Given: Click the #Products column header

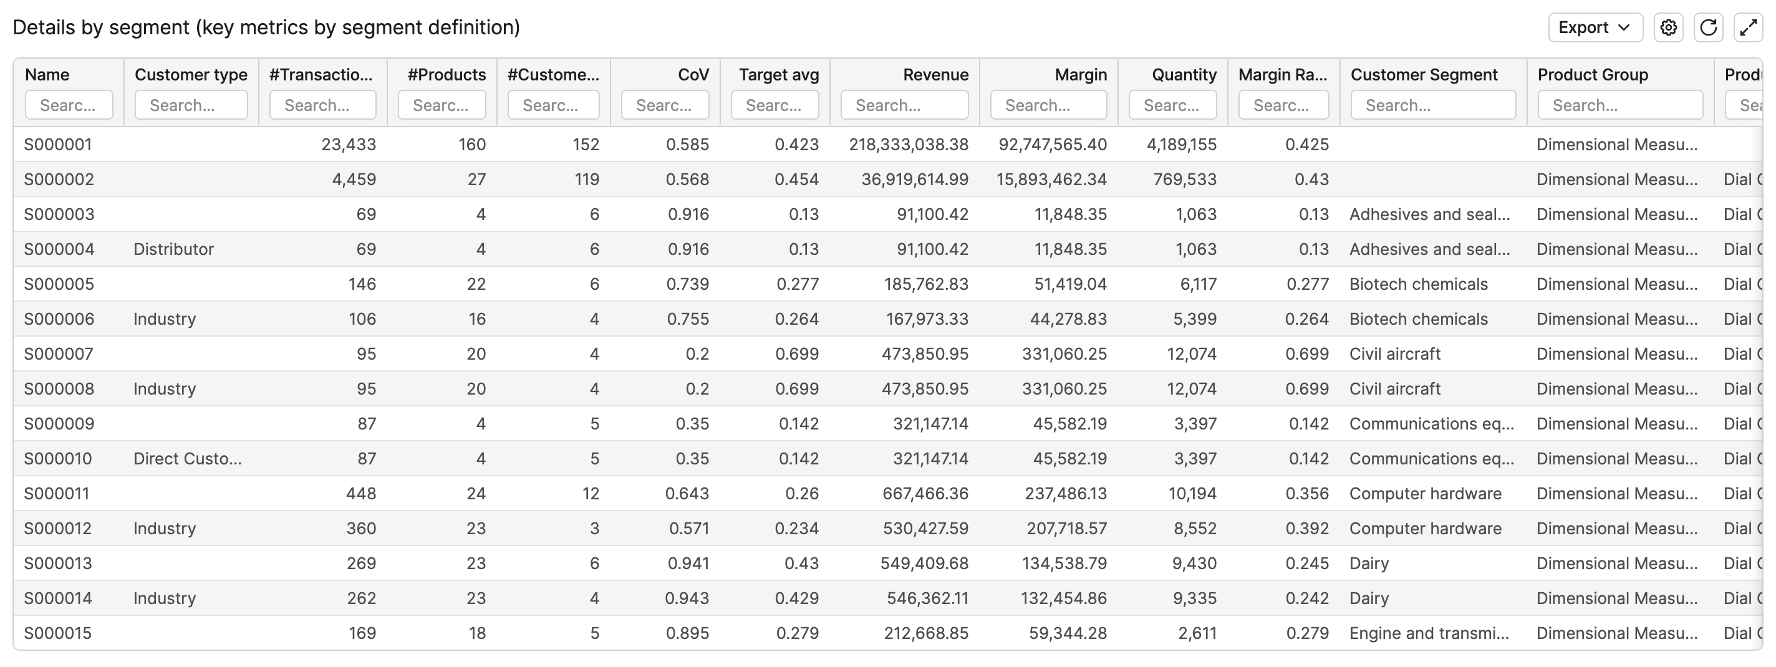Looking at the screenshot, I should pos(446,74).
